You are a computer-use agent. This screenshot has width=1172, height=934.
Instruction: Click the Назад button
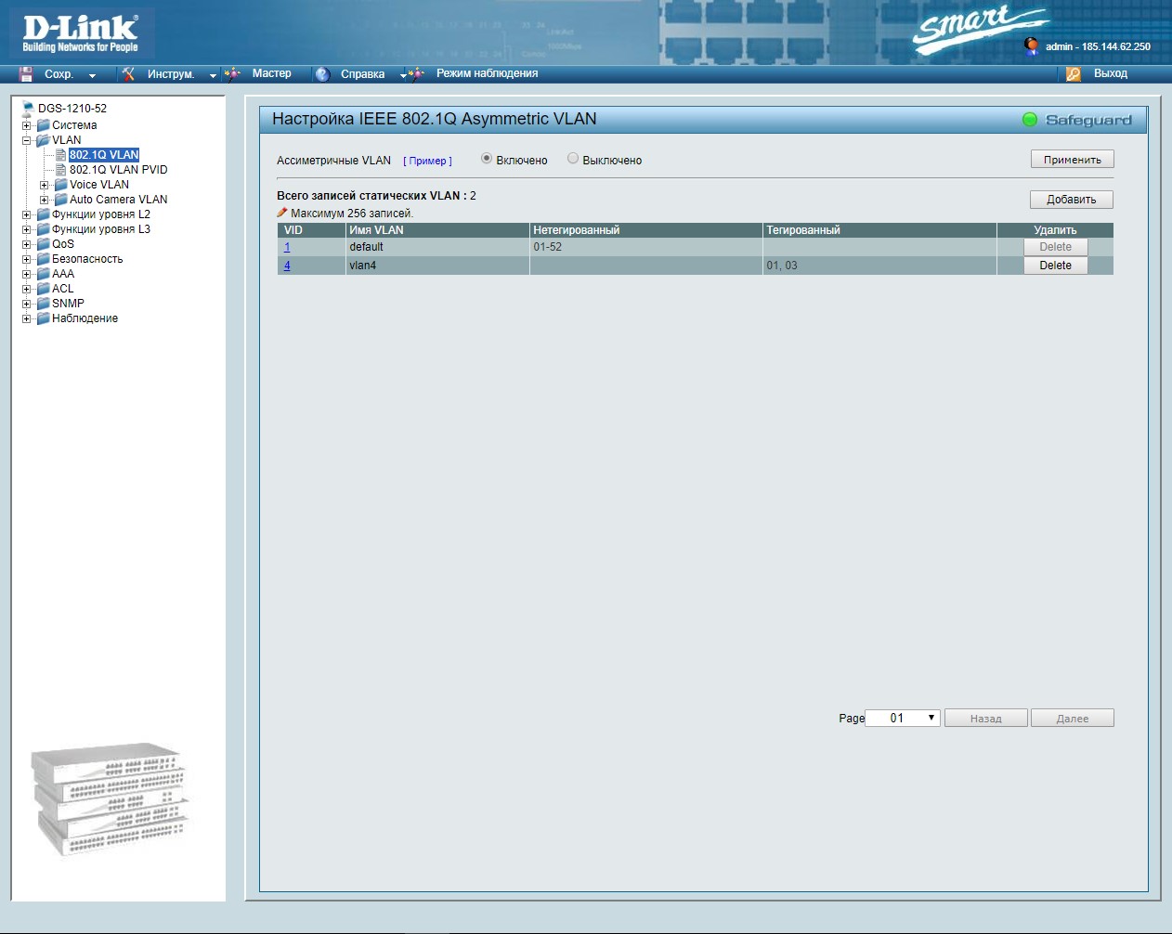pyautogui.click(x=986, y=719)
